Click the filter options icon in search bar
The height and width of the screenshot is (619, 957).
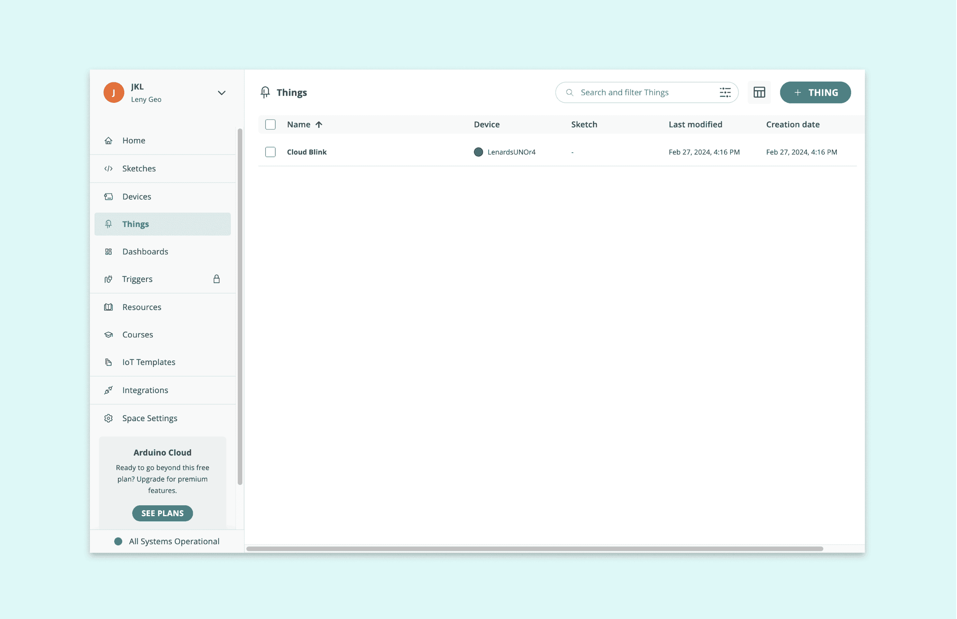tap(725, 92)
